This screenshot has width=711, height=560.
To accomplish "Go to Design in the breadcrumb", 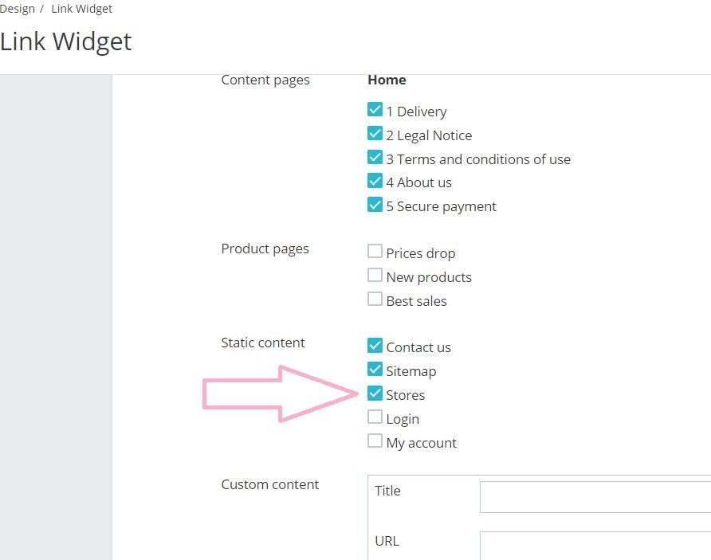I will (18, 9).
